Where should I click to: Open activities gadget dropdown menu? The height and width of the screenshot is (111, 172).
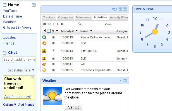(120, 9)
